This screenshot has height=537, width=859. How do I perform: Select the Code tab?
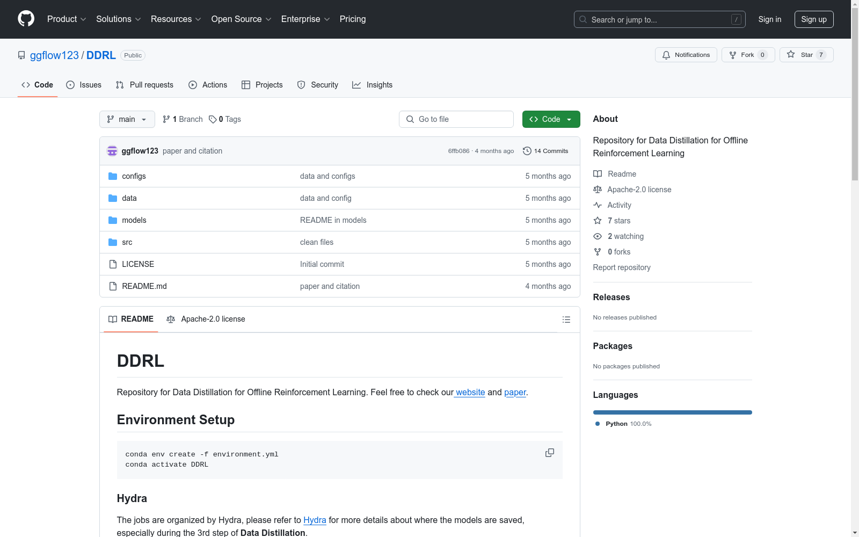[x=38, y=85]
